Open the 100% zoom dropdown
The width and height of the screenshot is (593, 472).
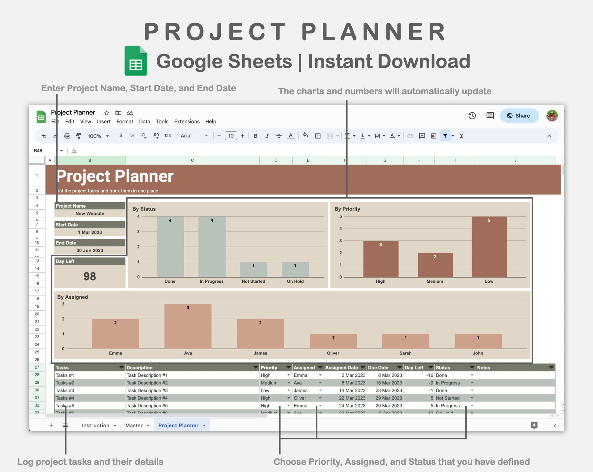tap(98, 136)
